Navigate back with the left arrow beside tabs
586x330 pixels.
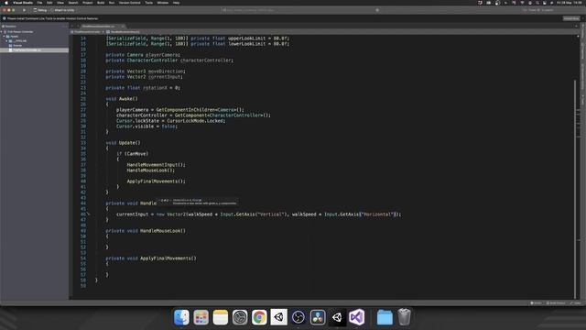click(72, 27)
